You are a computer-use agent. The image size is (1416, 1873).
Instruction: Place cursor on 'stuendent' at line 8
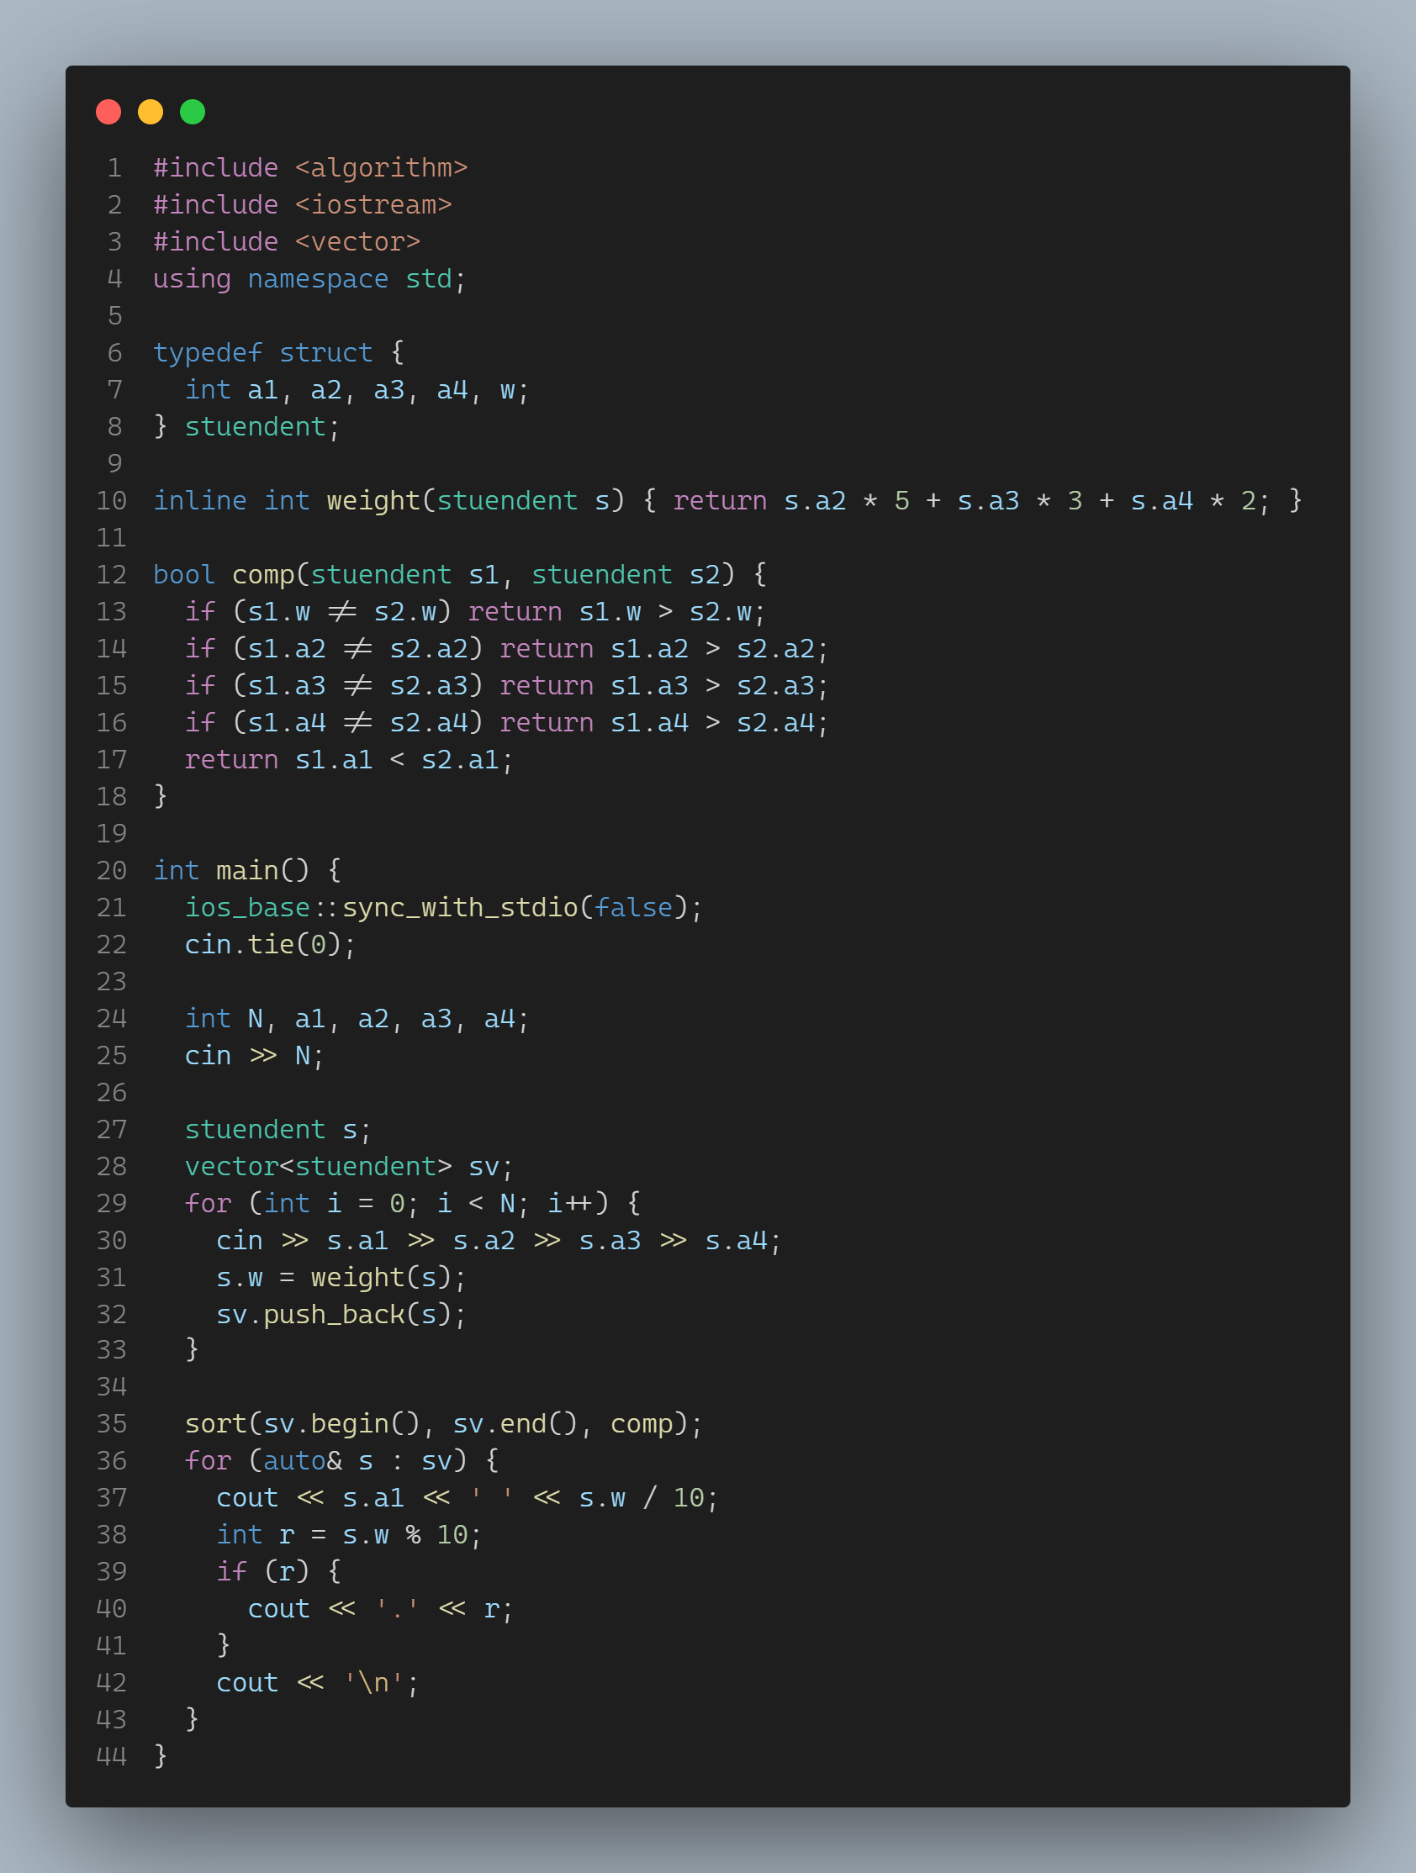pyautogui.click(x=255, y=427)
